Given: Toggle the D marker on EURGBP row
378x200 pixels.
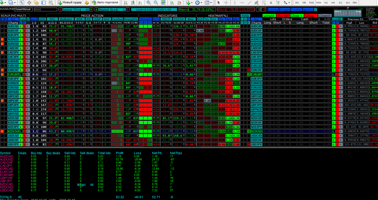Looking at the screenshot, I should tap(2, 74).
